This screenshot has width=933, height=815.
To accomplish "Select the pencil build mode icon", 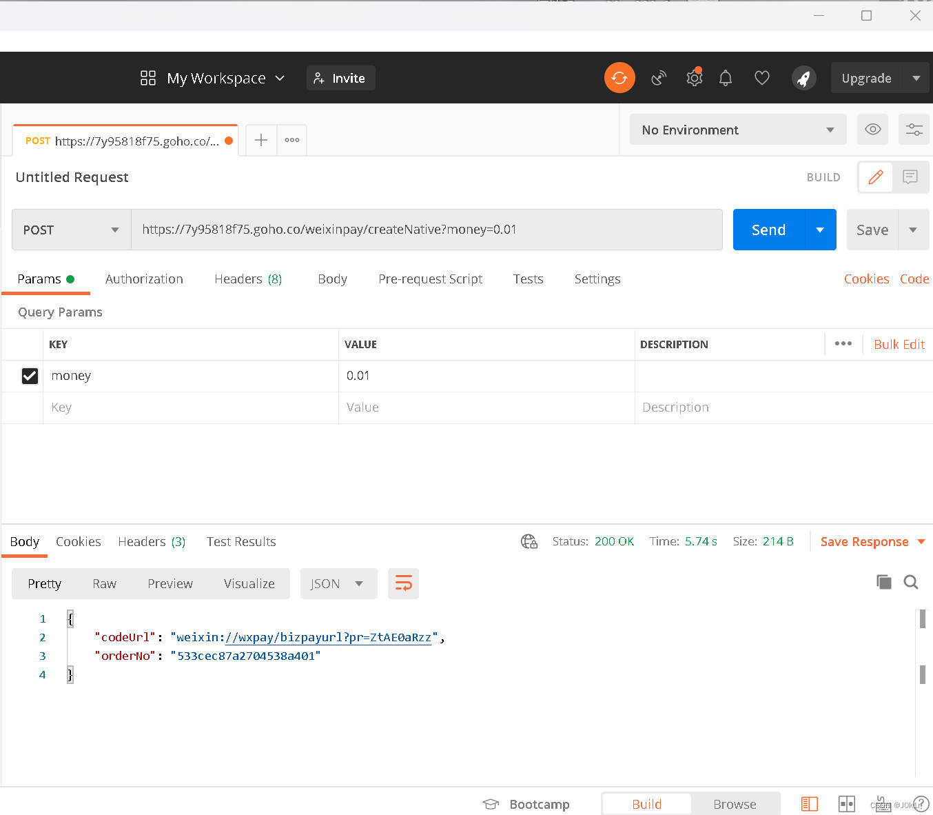I will (876, 177).
